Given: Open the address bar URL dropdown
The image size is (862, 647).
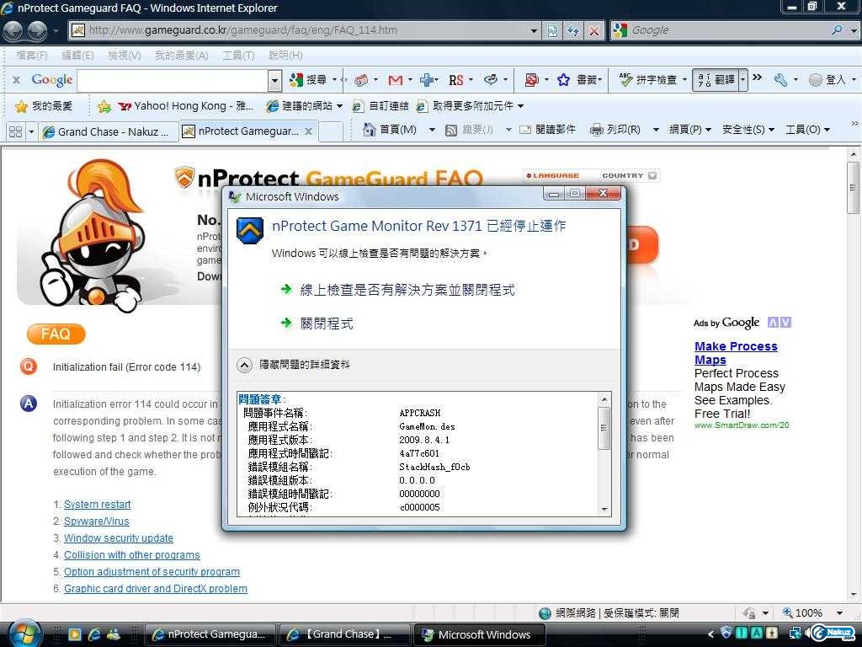Looking at the screenshot, I should tap(533, 31).
